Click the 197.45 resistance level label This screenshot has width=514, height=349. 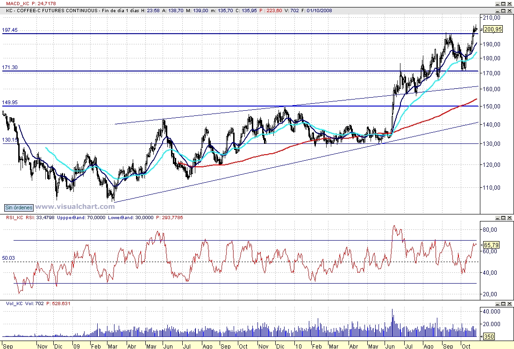tap(10, 30)
